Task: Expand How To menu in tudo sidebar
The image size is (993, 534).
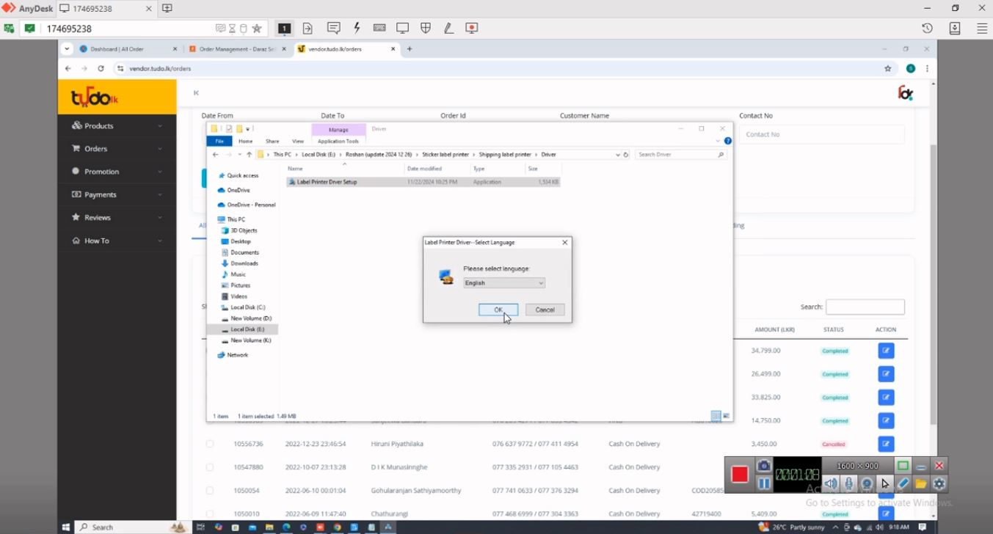Action: pyautogui.click(x=117, y=241)
